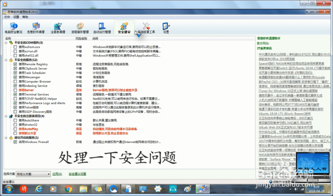Image resolution: width=333 pixels, height=196 pixels.
Task: Open the red 将 taskbar icon
Action: 24,189
